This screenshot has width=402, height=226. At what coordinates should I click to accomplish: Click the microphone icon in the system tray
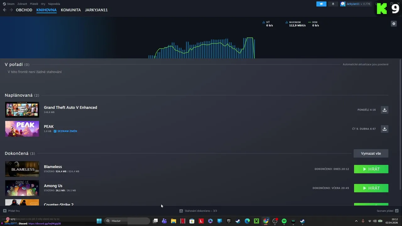pos(363,221)
